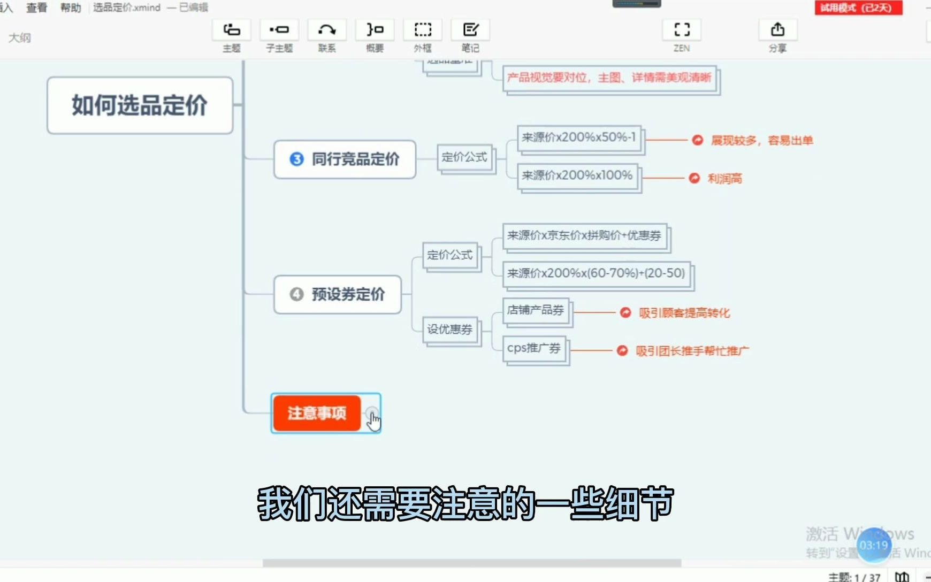Click the gray number 4 marker
The width and height of the screenshot is (931, 582).
click(296, 294)
